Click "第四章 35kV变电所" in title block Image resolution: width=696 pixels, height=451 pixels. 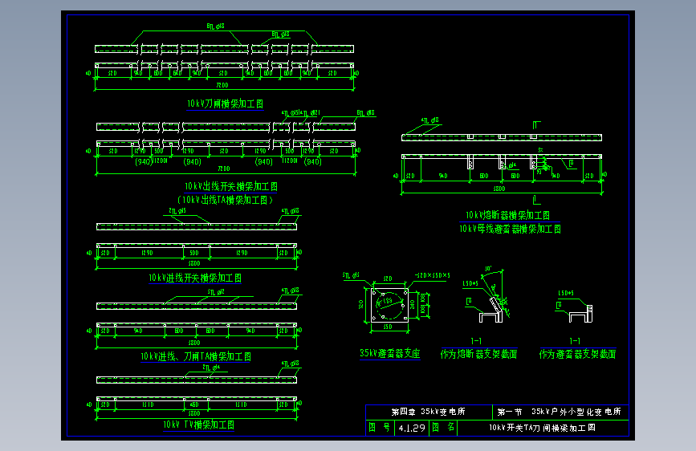(x=428, y=412)
